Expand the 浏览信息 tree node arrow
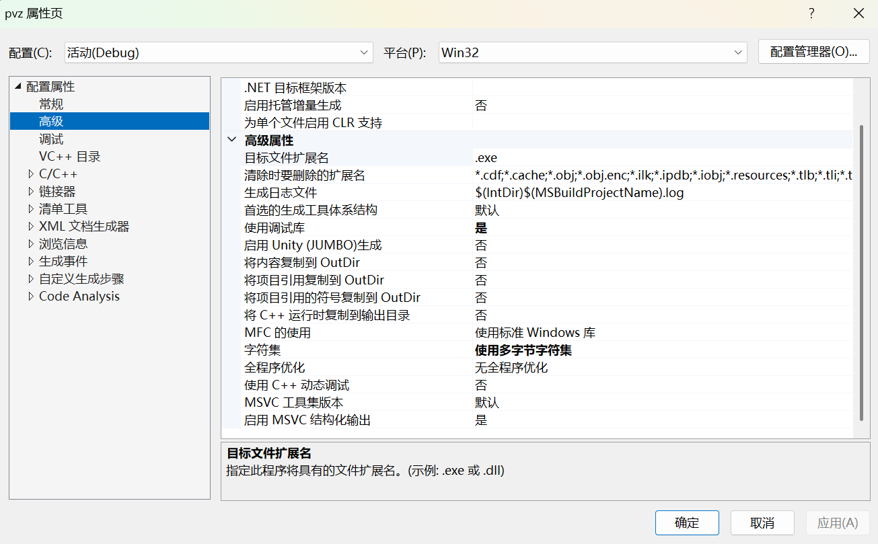The height and width of the screenshot is (544, 878). [31, 244]
